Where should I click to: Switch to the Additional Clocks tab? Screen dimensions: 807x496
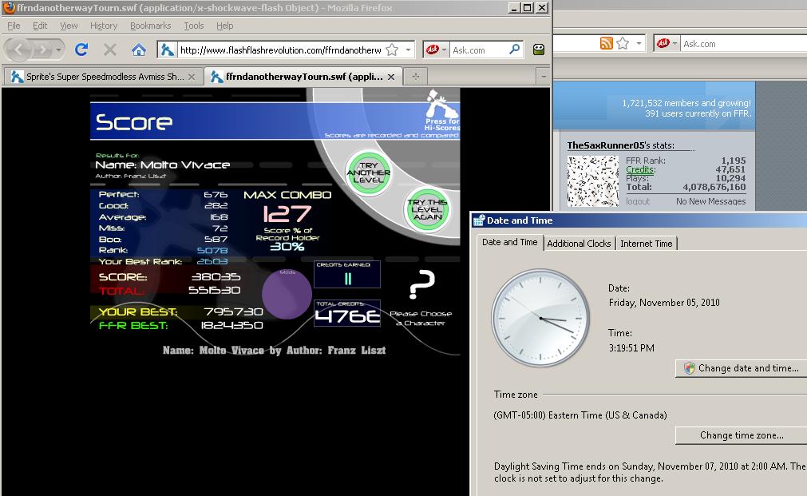tap(579, 244)
